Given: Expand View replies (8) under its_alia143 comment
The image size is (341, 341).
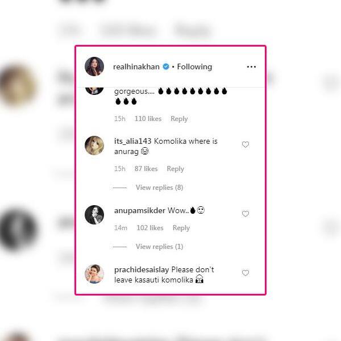Looking at the screenshot, I should point(159,188).
